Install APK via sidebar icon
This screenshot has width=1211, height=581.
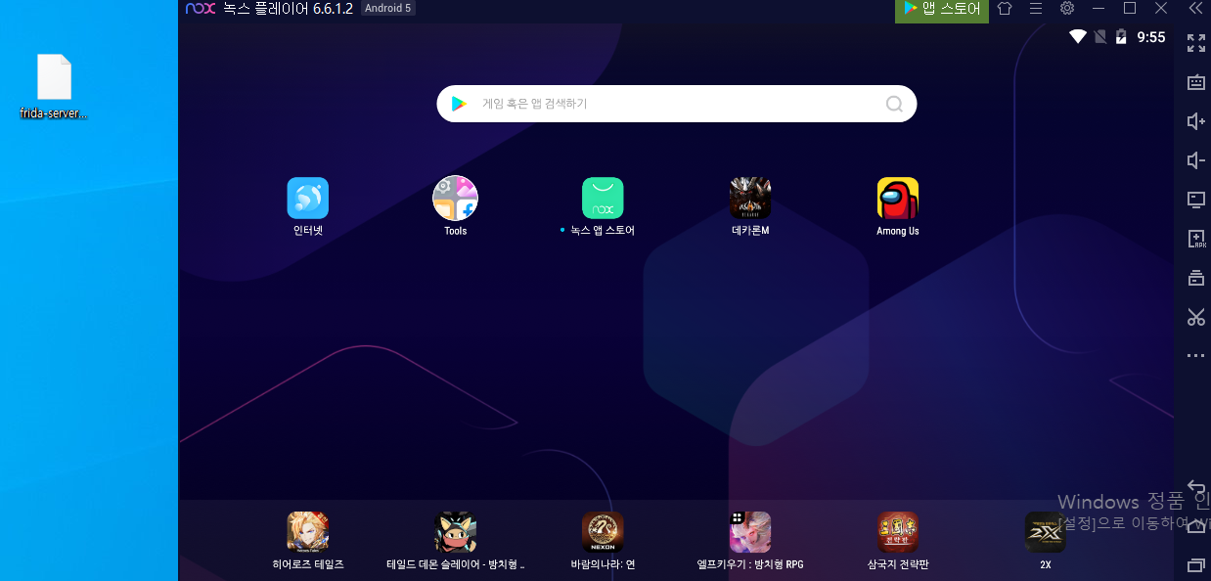pyautogui.click(x=1195, y=239)
